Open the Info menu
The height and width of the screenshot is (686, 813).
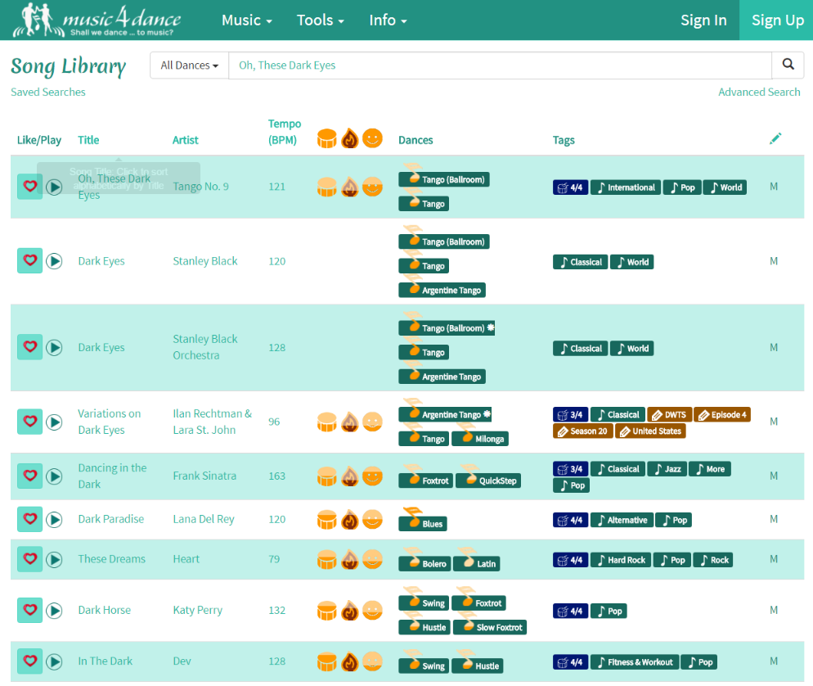click(x=388, y=20)
